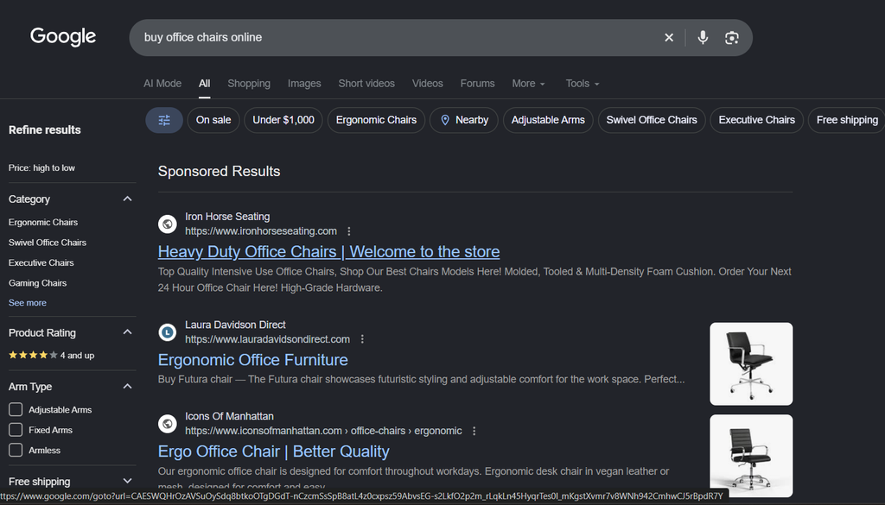Screen dimensions: 885x505
Task: Select Executive Chairs in the Category sidebar
Action: (x=41, y=262)
